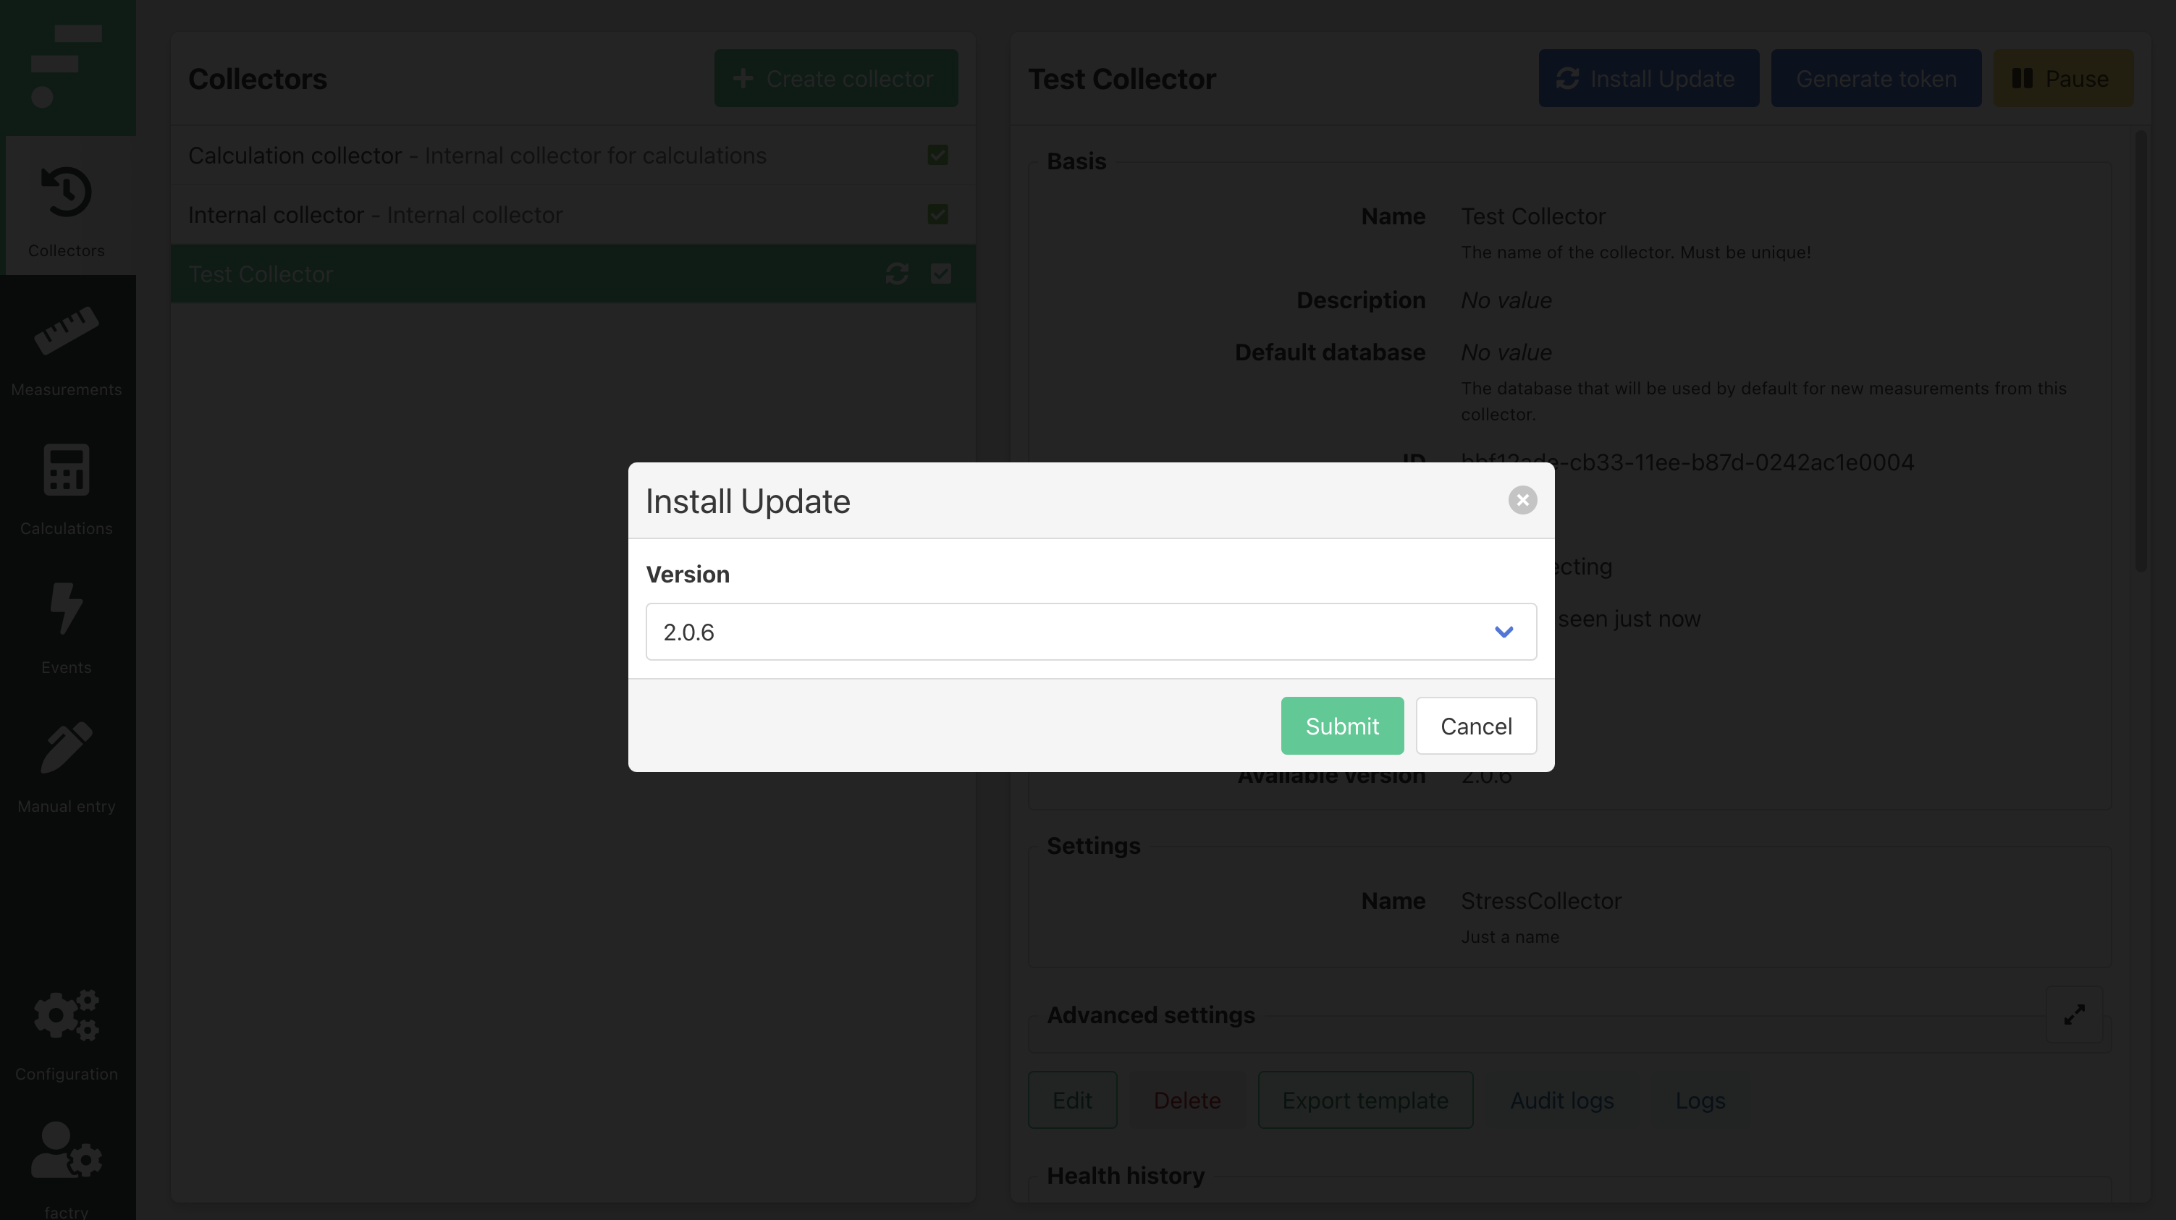
Task: Open the Manual entry pencil icon
Action: click(x=66, y=746)
